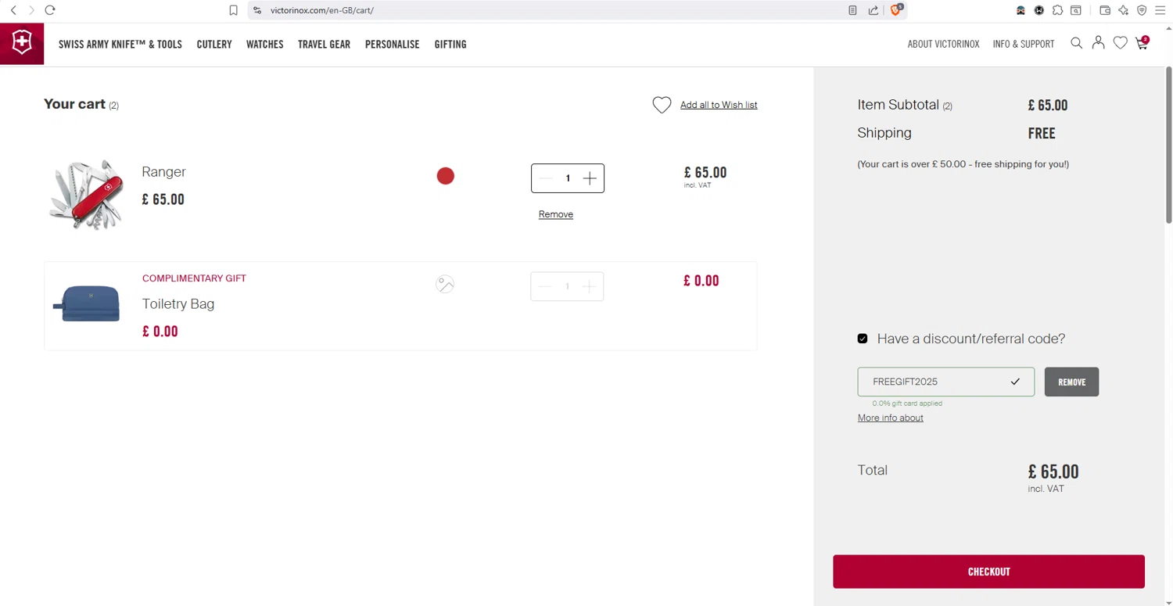Click the free shipping over £ 50.00 note
Image resolution: width=1173 pixels, height=606 pixels.
[963, 164]
